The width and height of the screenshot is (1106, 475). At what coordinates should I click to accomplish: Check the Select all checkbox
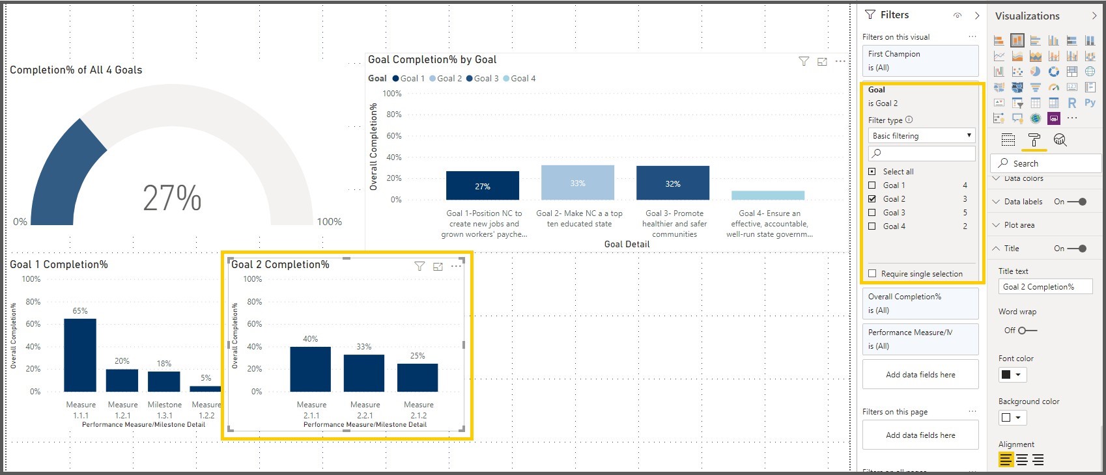pyautogui.click(x=872, y=172)
